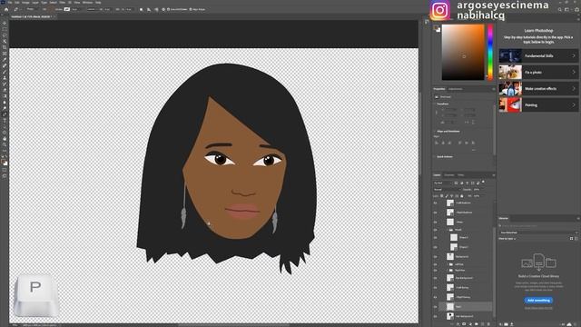The image size is (581, 327).
Task: Collapse the Quick Actions section
Action: [x=435, y=157]
